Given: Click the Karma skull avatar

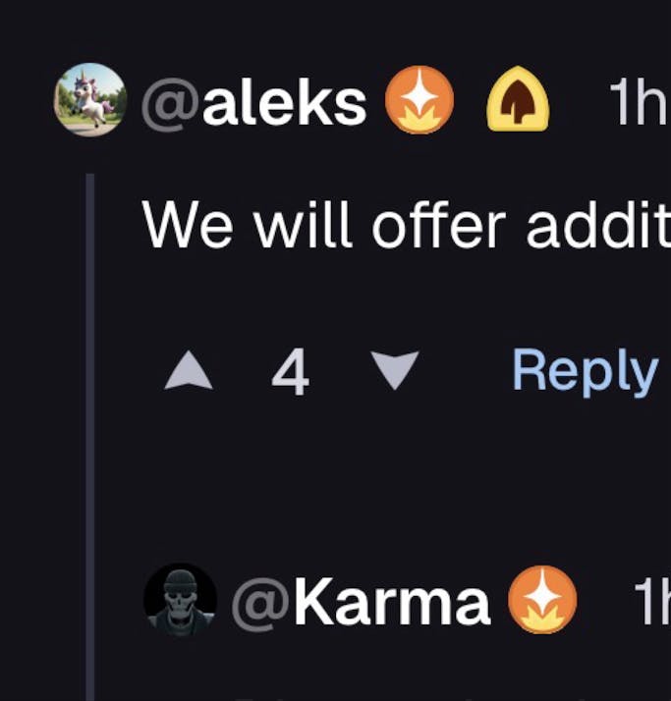Looking at the screenshot, I should pyautogui.click(x=180, y=600).
